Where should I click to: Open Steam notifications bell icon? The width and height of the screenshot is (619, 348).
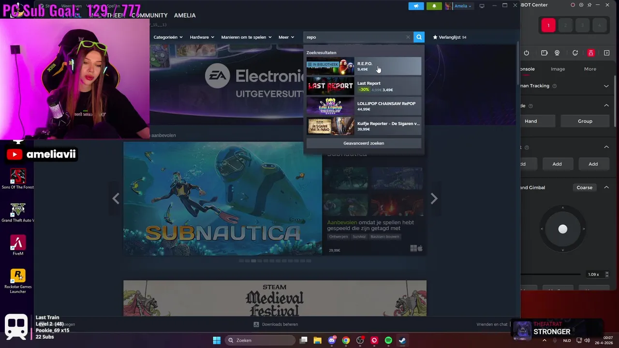click(434, 6)
